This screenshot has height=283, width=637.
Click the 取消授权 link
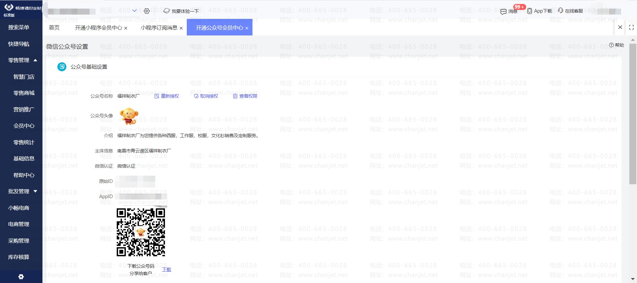pos(209,96)
